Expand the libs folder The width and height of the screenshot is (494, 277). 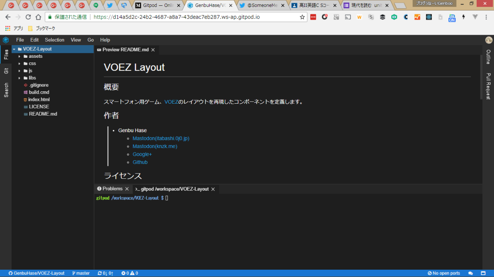32,78
